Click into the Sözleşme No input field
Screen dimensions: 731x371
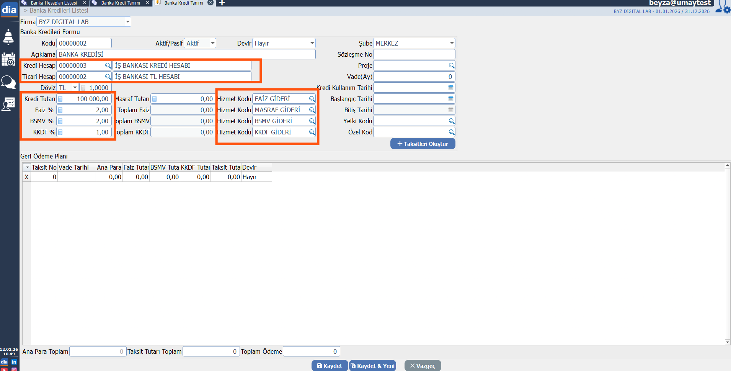click(414, 54)
